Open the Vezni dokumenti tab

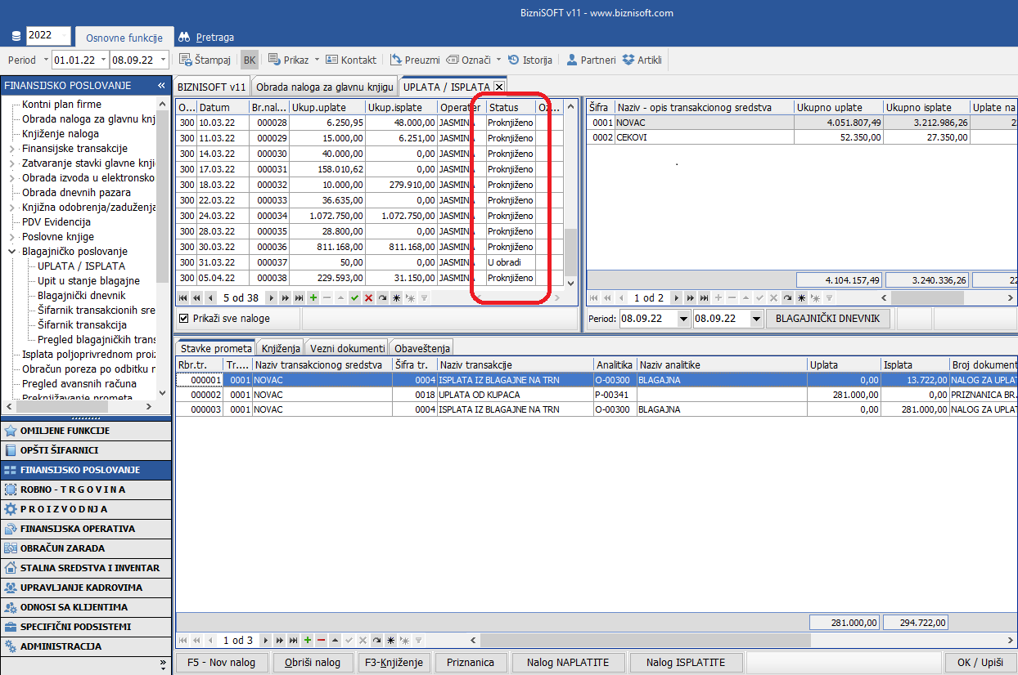[348, 348]
